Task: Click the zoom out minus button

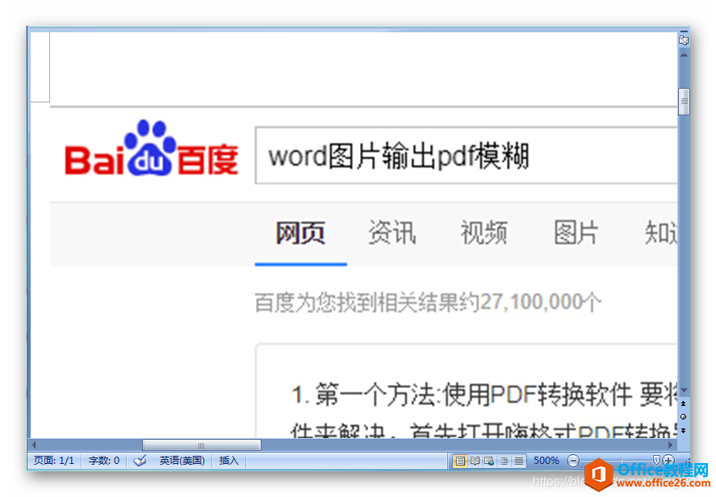Action: point(573,461)
